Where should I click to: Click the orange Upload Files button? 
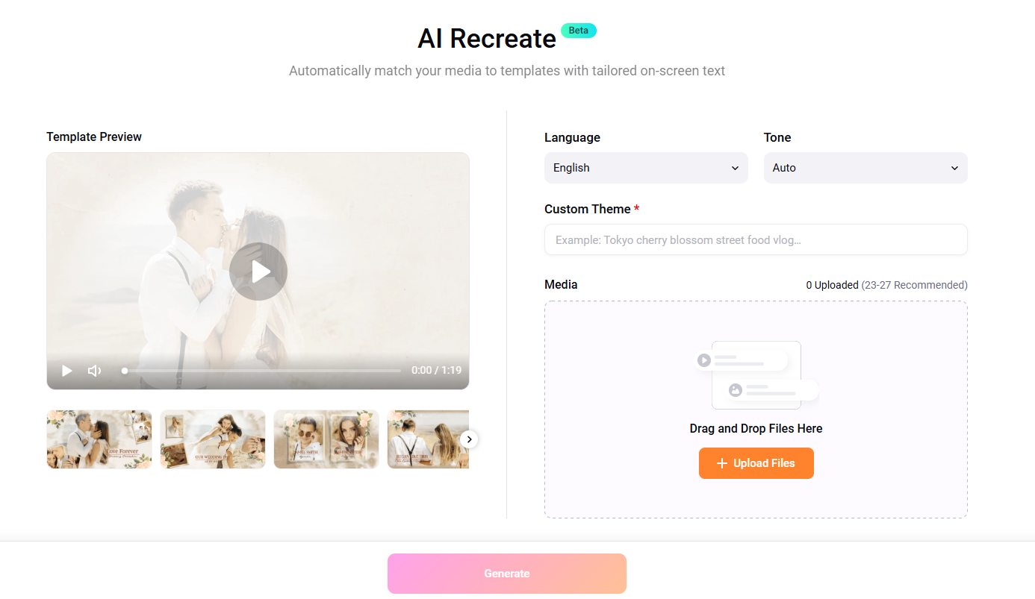pos(756,463)
